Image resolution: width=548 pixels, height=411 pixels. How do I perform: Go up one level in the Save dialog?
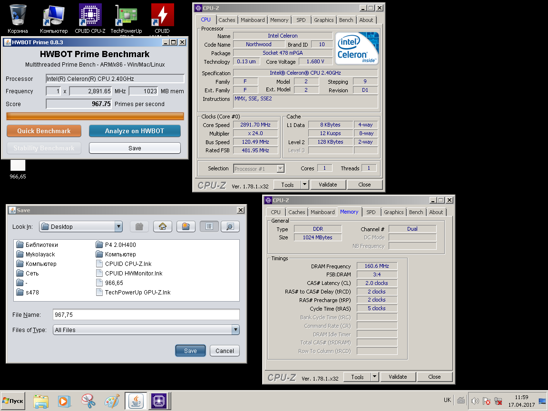click(139, 226)
